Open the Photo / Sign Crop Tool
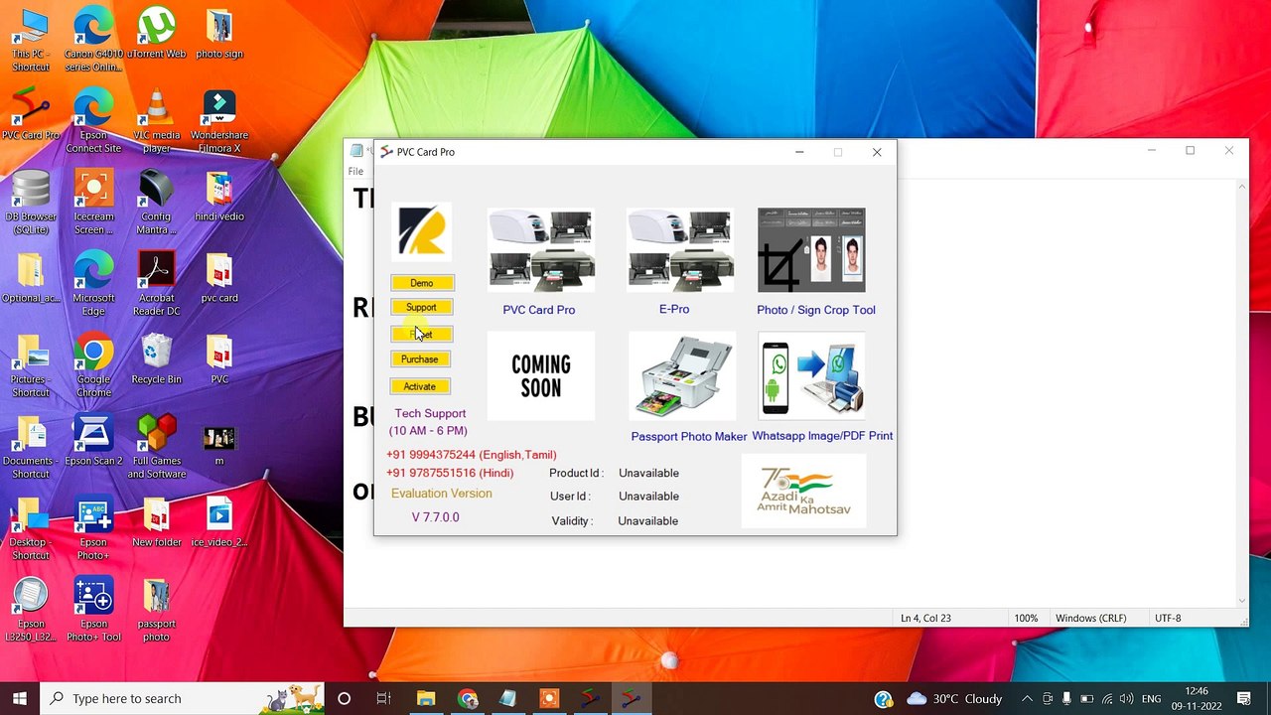Image resolution: width=1271 pixels, height=715 pixels. pyautogui.click(x=811, y=250)
